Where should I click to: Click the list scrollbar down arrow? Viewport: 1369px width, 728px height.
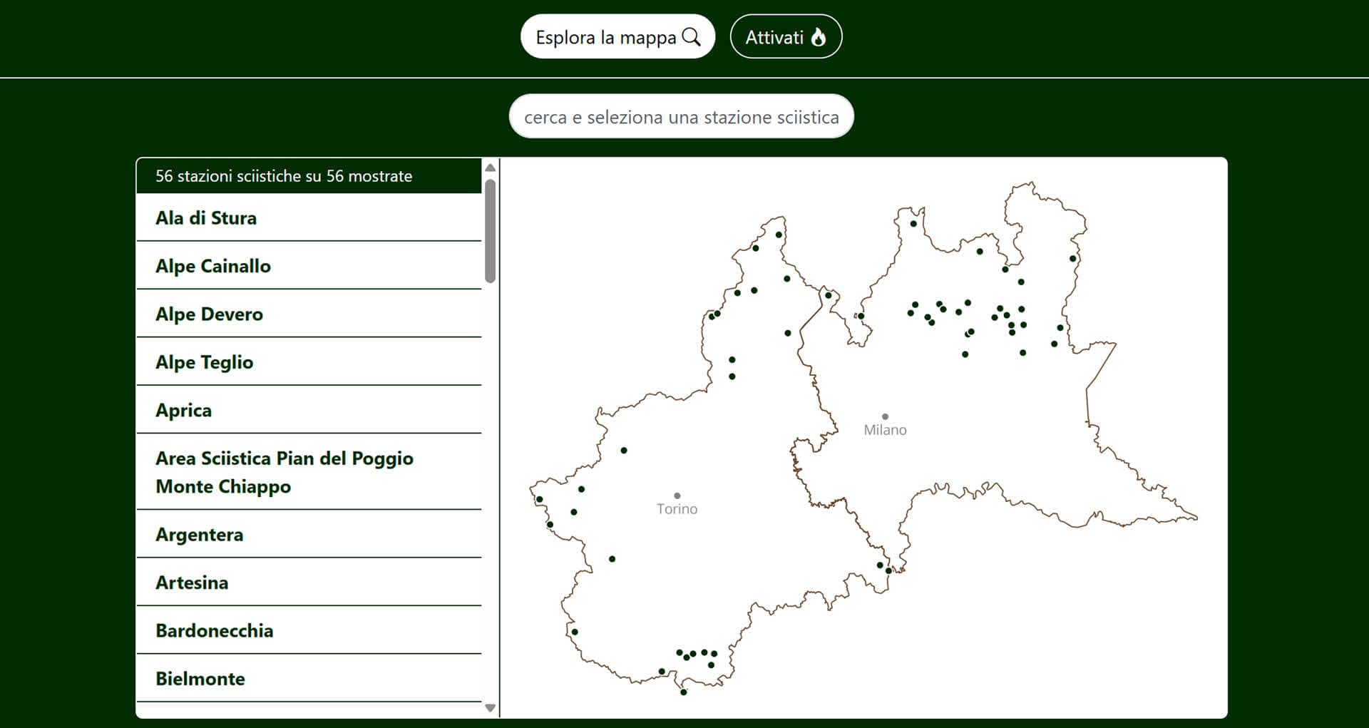tap(490, 708)
